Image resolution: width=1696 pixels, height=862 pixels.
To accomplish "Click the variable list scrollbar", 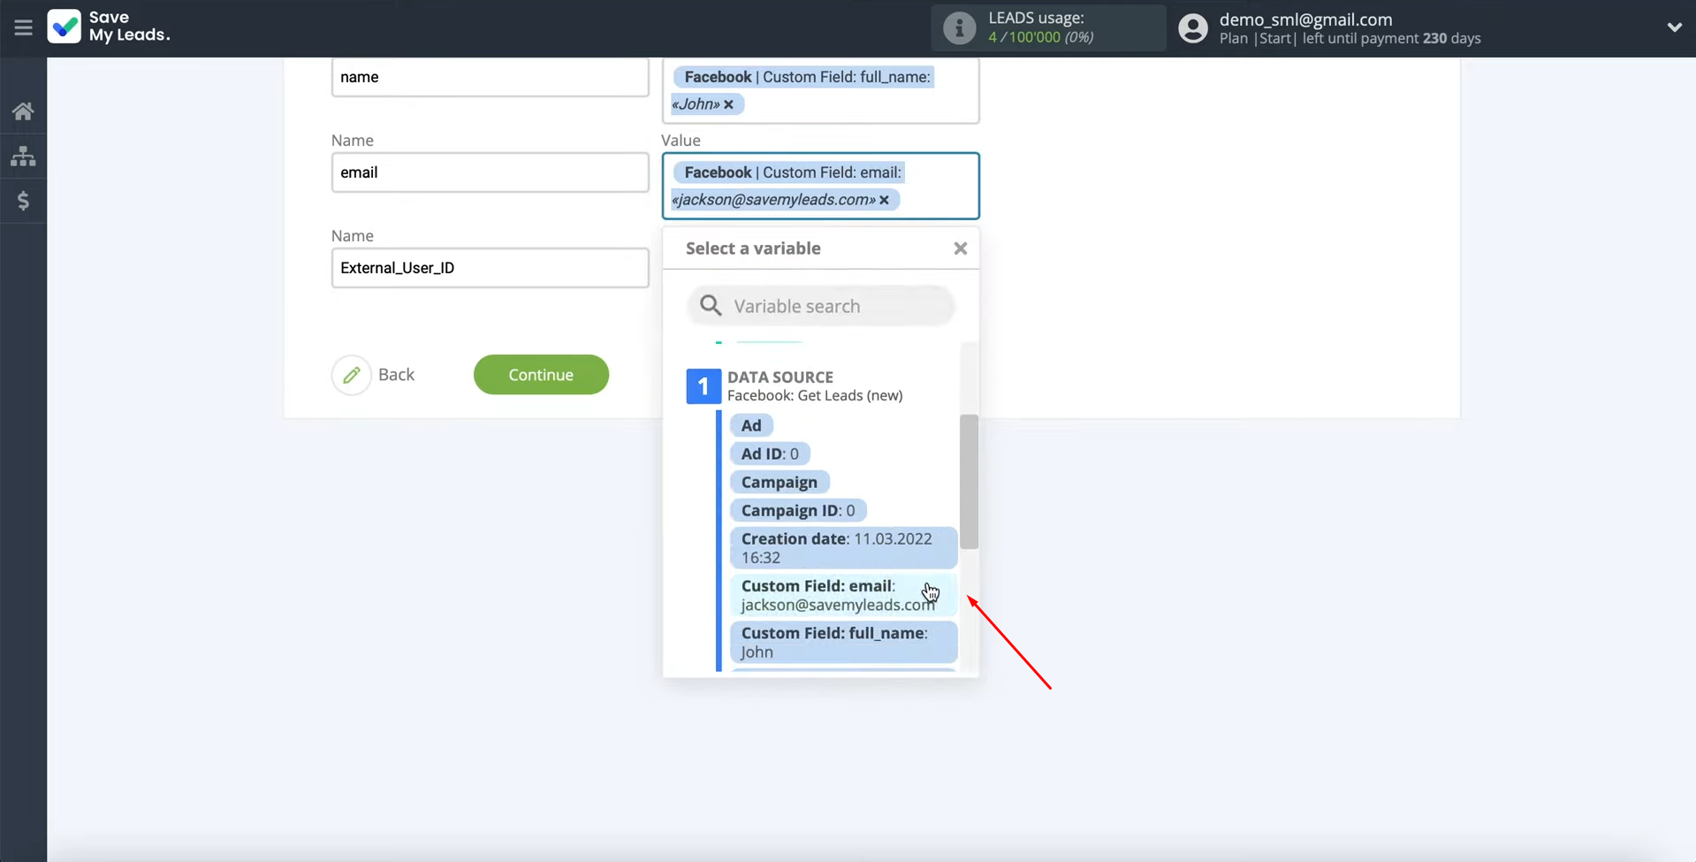I will [x=969, y=481].
